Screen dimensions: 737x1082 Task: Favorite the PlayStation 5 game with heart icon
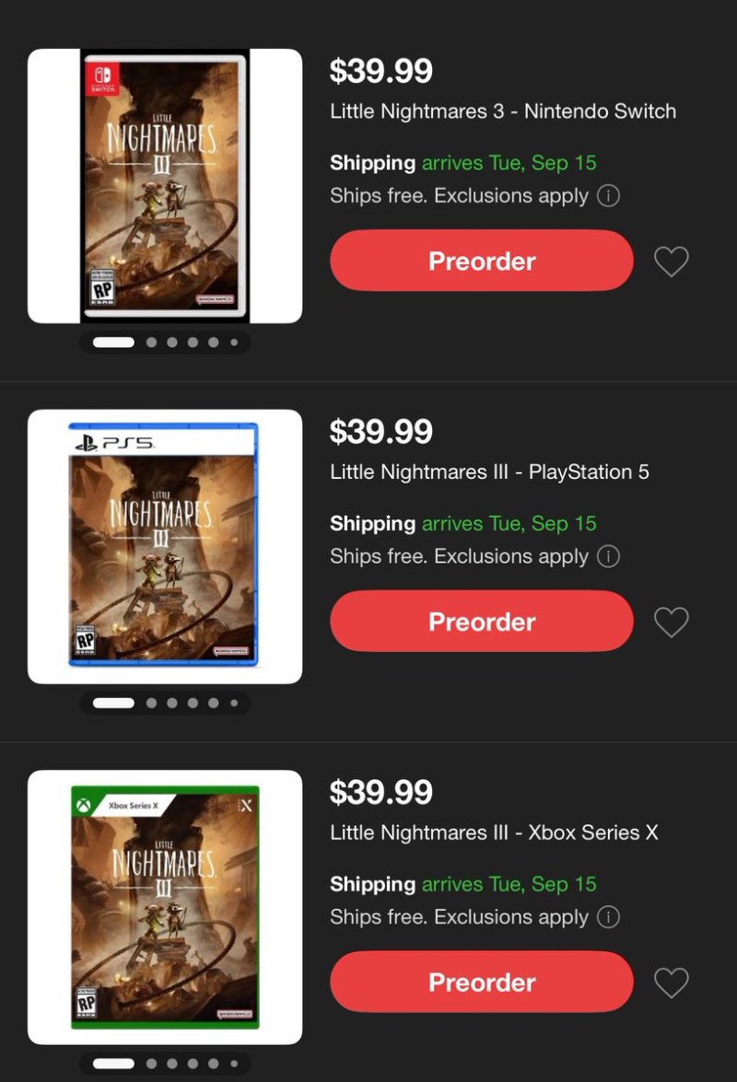click(672, 622)
